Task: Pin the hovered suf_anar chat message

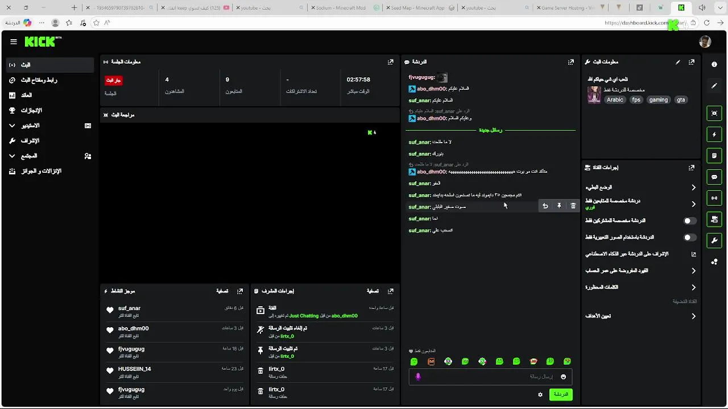Action: pos(559,206)
